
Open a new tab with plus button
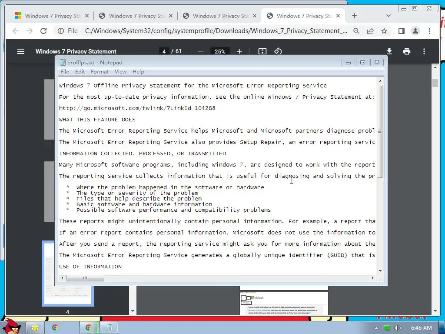click(355, 16)
